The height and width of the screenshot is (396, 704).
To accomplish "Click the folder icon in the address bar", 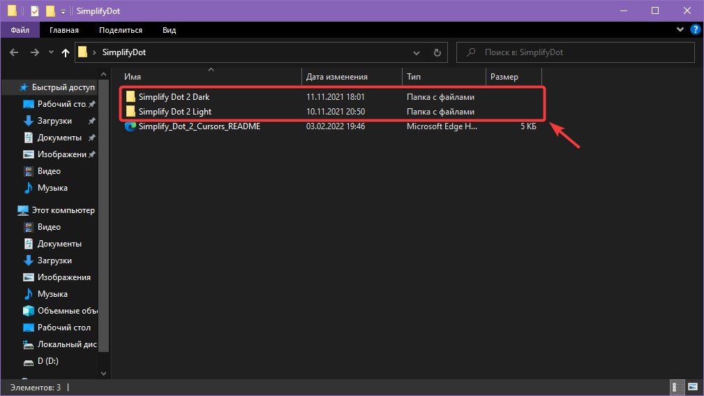I will (82, 52).
